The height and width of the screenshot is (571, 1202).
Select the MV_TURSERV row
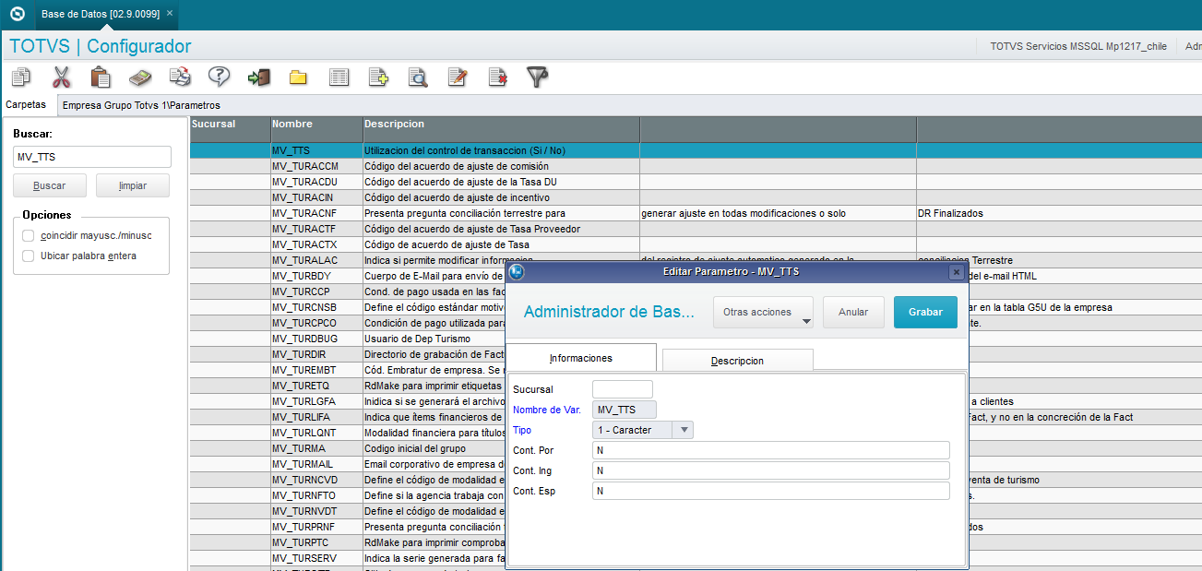(348, 558)
